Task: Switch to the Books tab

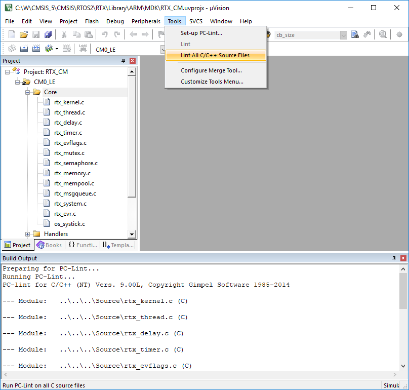Action: 49,245
